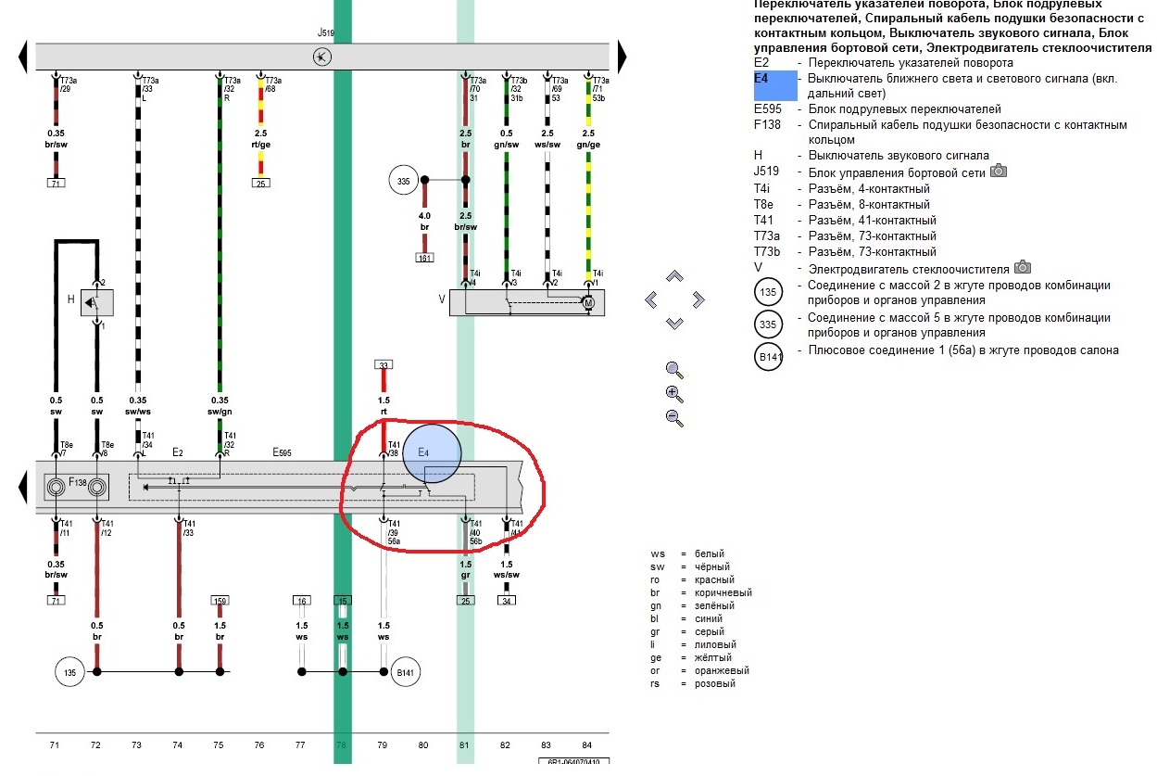Pan the diagram left using the gray chevron
This screenshot has width=1157, height=776.
click(651, 299)
